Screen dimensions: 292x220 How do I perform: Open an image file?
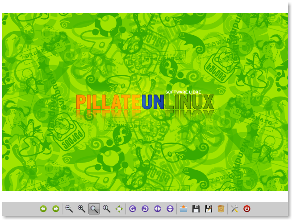click(184, 209)
